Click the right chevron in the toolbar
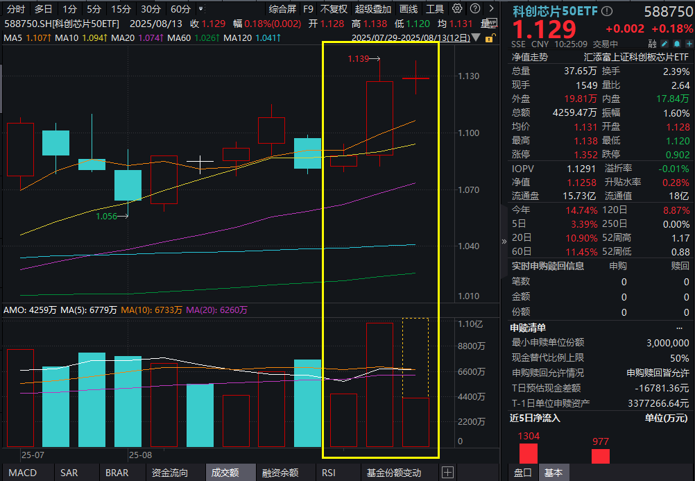This screenshot has height=481, width=695. tap(491, 9)
